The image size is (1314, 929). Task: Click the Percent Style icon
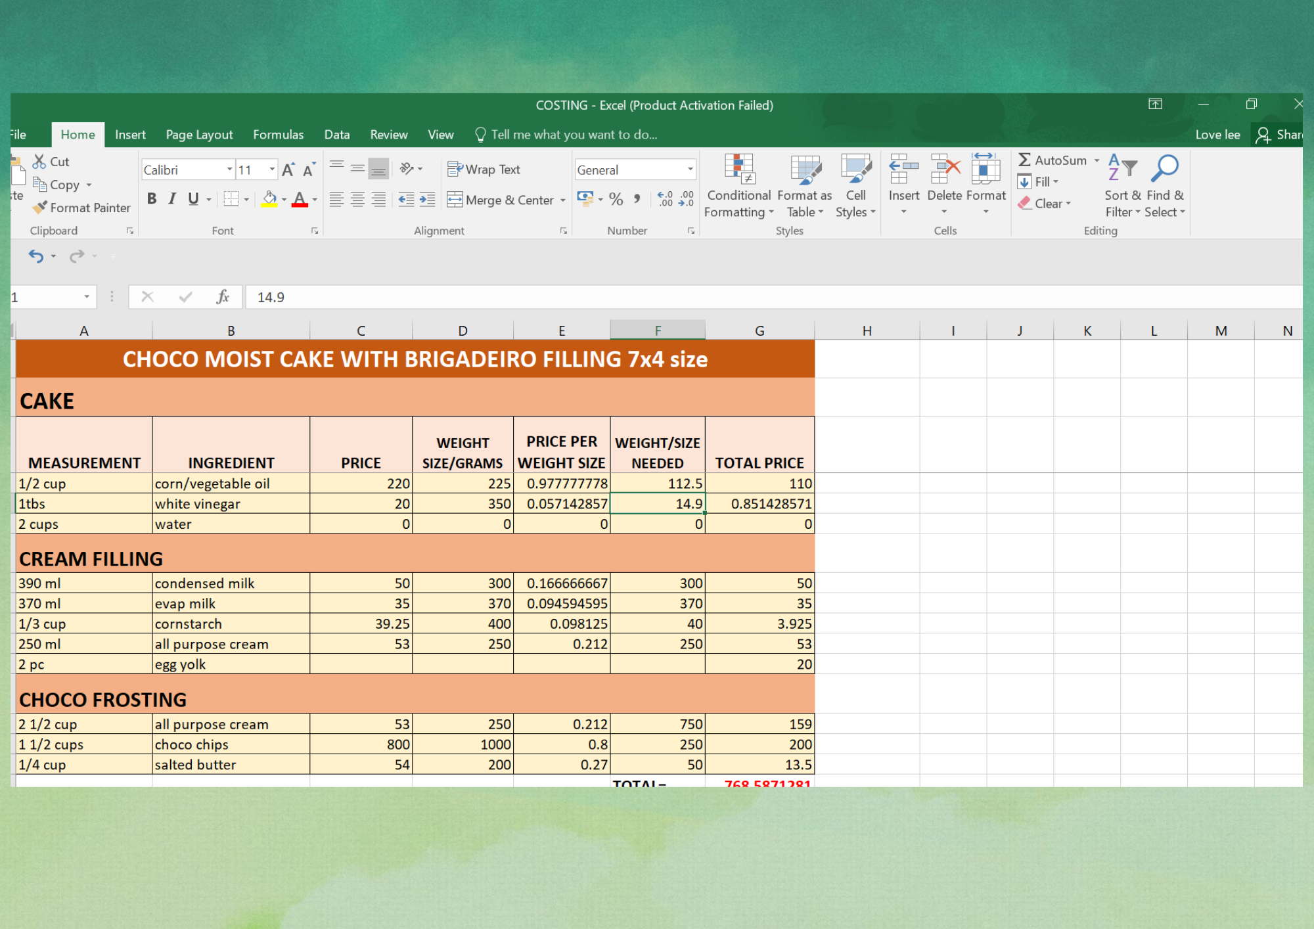click(x=616, y=200)
